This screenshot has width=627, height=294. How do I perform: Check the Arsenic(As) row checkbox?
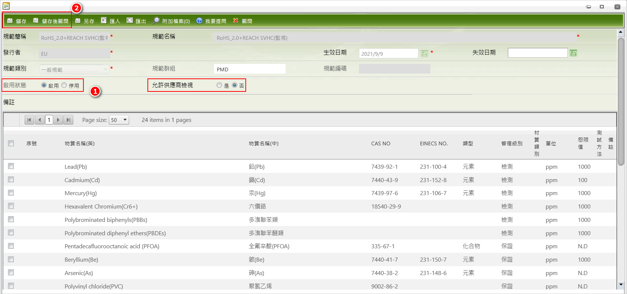(x=11, y=272)
